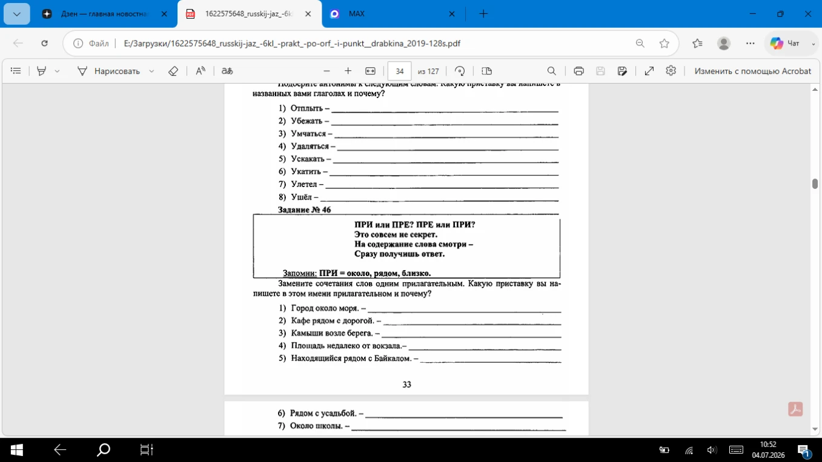Image resolution: width=822 pixels, height=462 pixels.
Task: Zoom out the PDF with minus button
Action: pos(326,71)
